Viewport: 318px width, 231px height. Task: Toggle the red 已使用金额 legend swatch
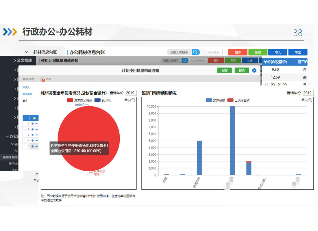(x=230, y=100)
